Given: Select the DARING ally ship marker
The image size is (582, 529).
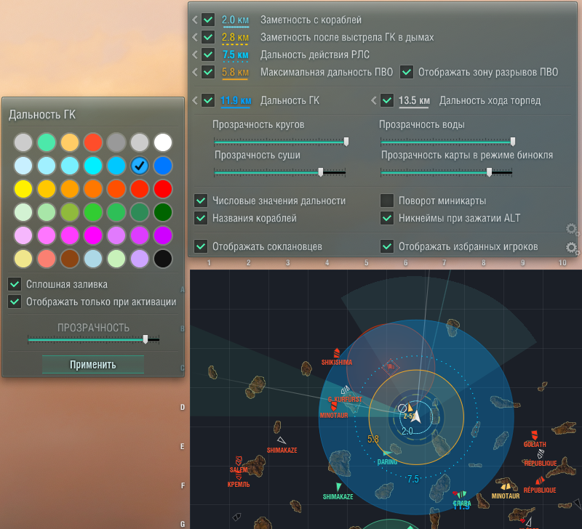Looking at the screenshot, I should pos(387,453).
